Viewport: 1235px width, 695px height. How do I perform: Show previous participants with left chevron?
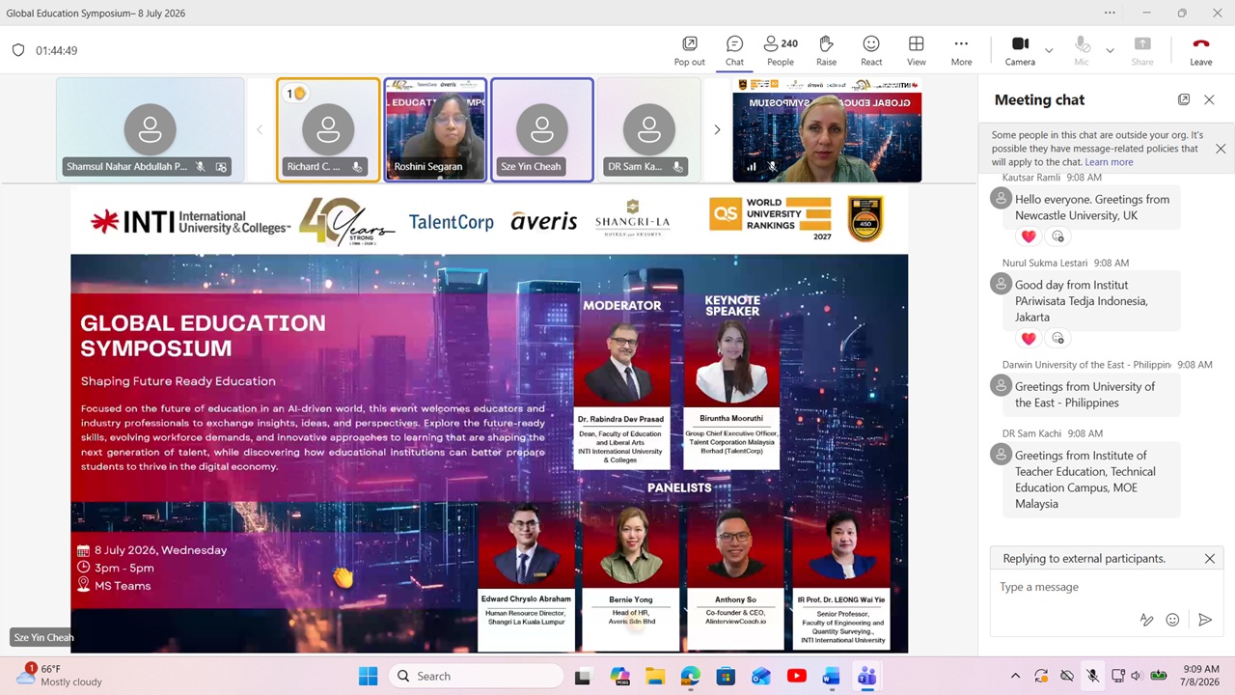pos(260,129)
